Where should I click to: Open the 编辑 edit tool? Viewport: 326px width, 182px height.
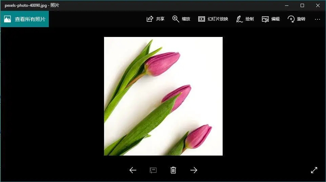(x=271, y=19)
